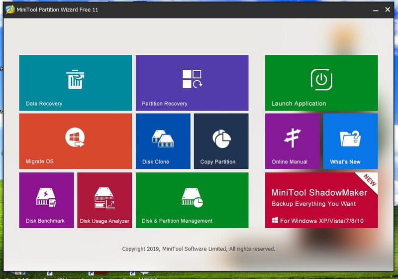Screen dimensions: 398x279
Task: Click the "Disk Clone" tile label
Action: (156, 162)
